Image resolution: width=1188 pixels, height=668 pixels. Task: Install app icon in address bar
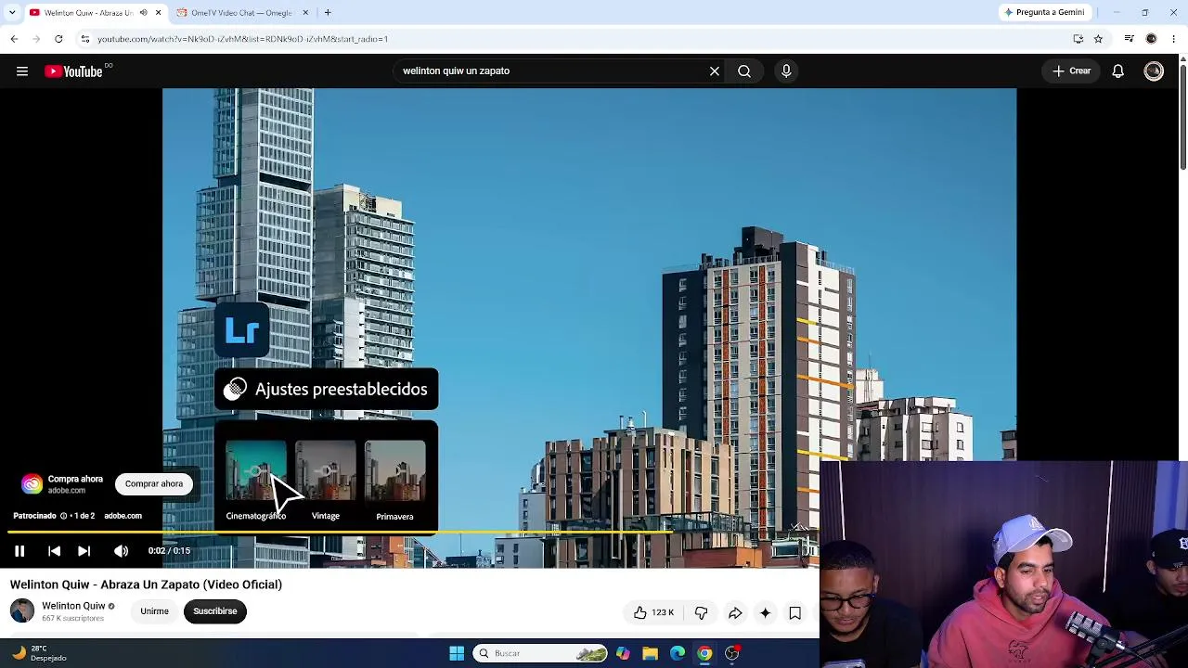pyautogui.click(x=1078, y=39)
